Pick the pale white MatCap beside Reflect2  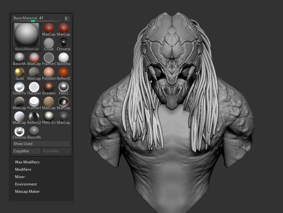tap(19, 118)
